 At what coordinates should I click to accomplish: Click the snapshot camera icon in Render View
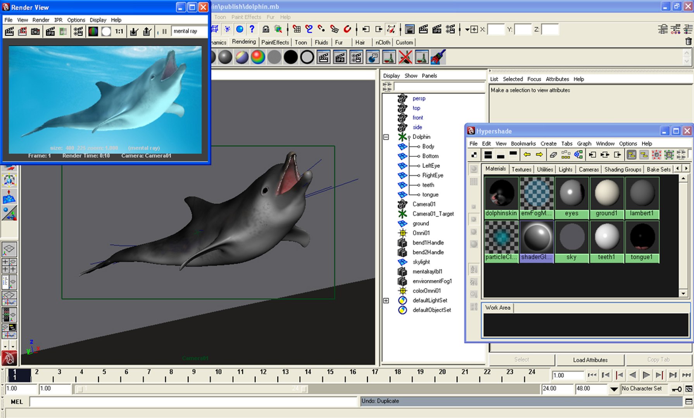[x=35, y=31]
